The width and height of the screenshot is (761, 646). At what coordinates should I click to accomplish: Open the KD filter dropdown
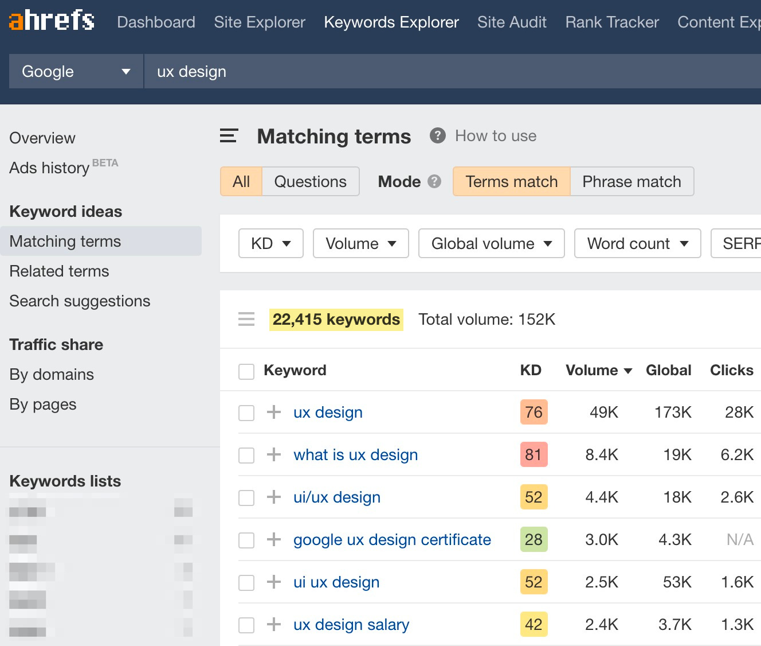pyautogui.click(x=270, y=243)
